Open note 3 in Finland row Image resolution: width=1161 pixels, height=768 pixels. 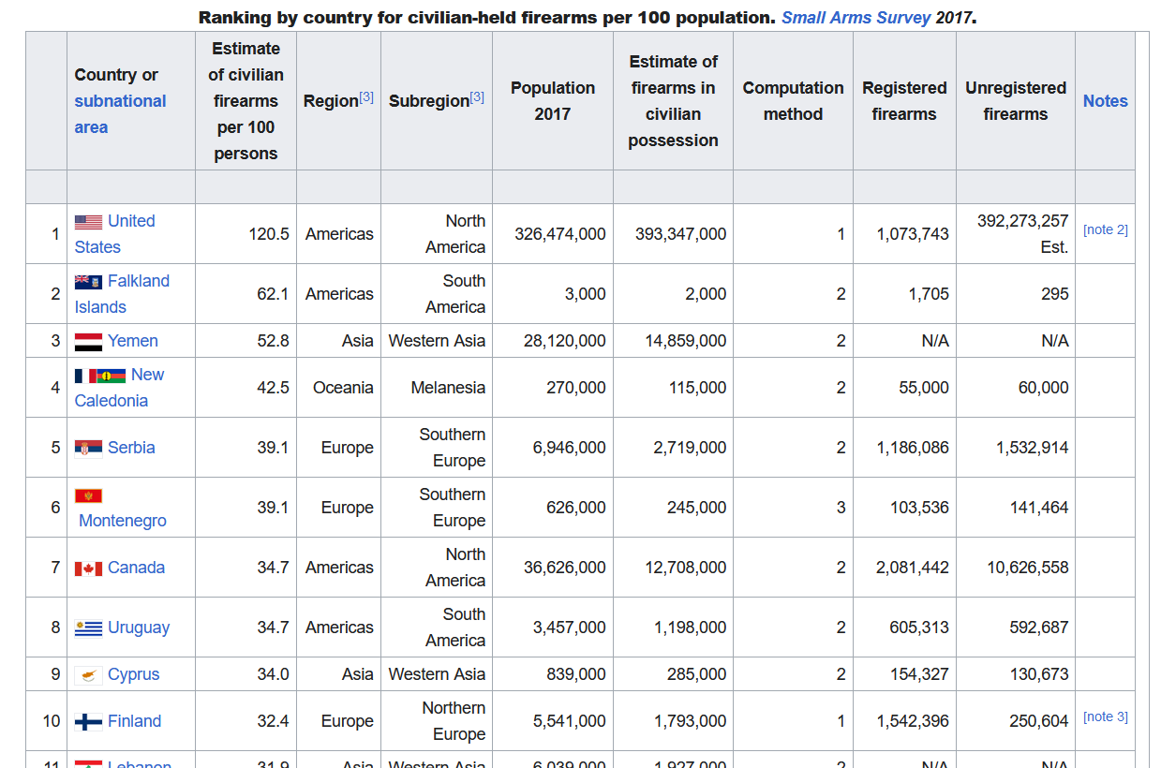coord(1105,716)
